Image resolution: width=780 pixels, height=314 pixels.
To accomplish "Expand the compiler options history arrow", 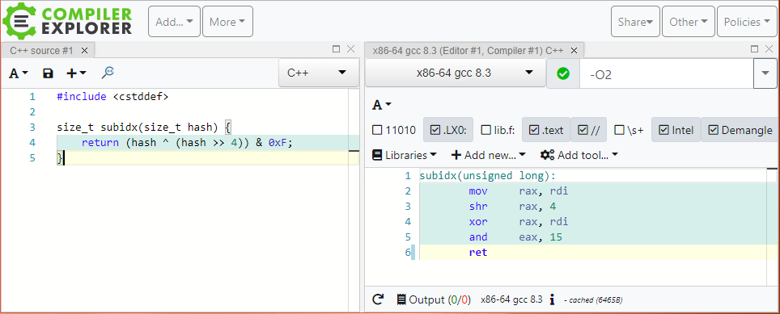I will coord(765,73).
